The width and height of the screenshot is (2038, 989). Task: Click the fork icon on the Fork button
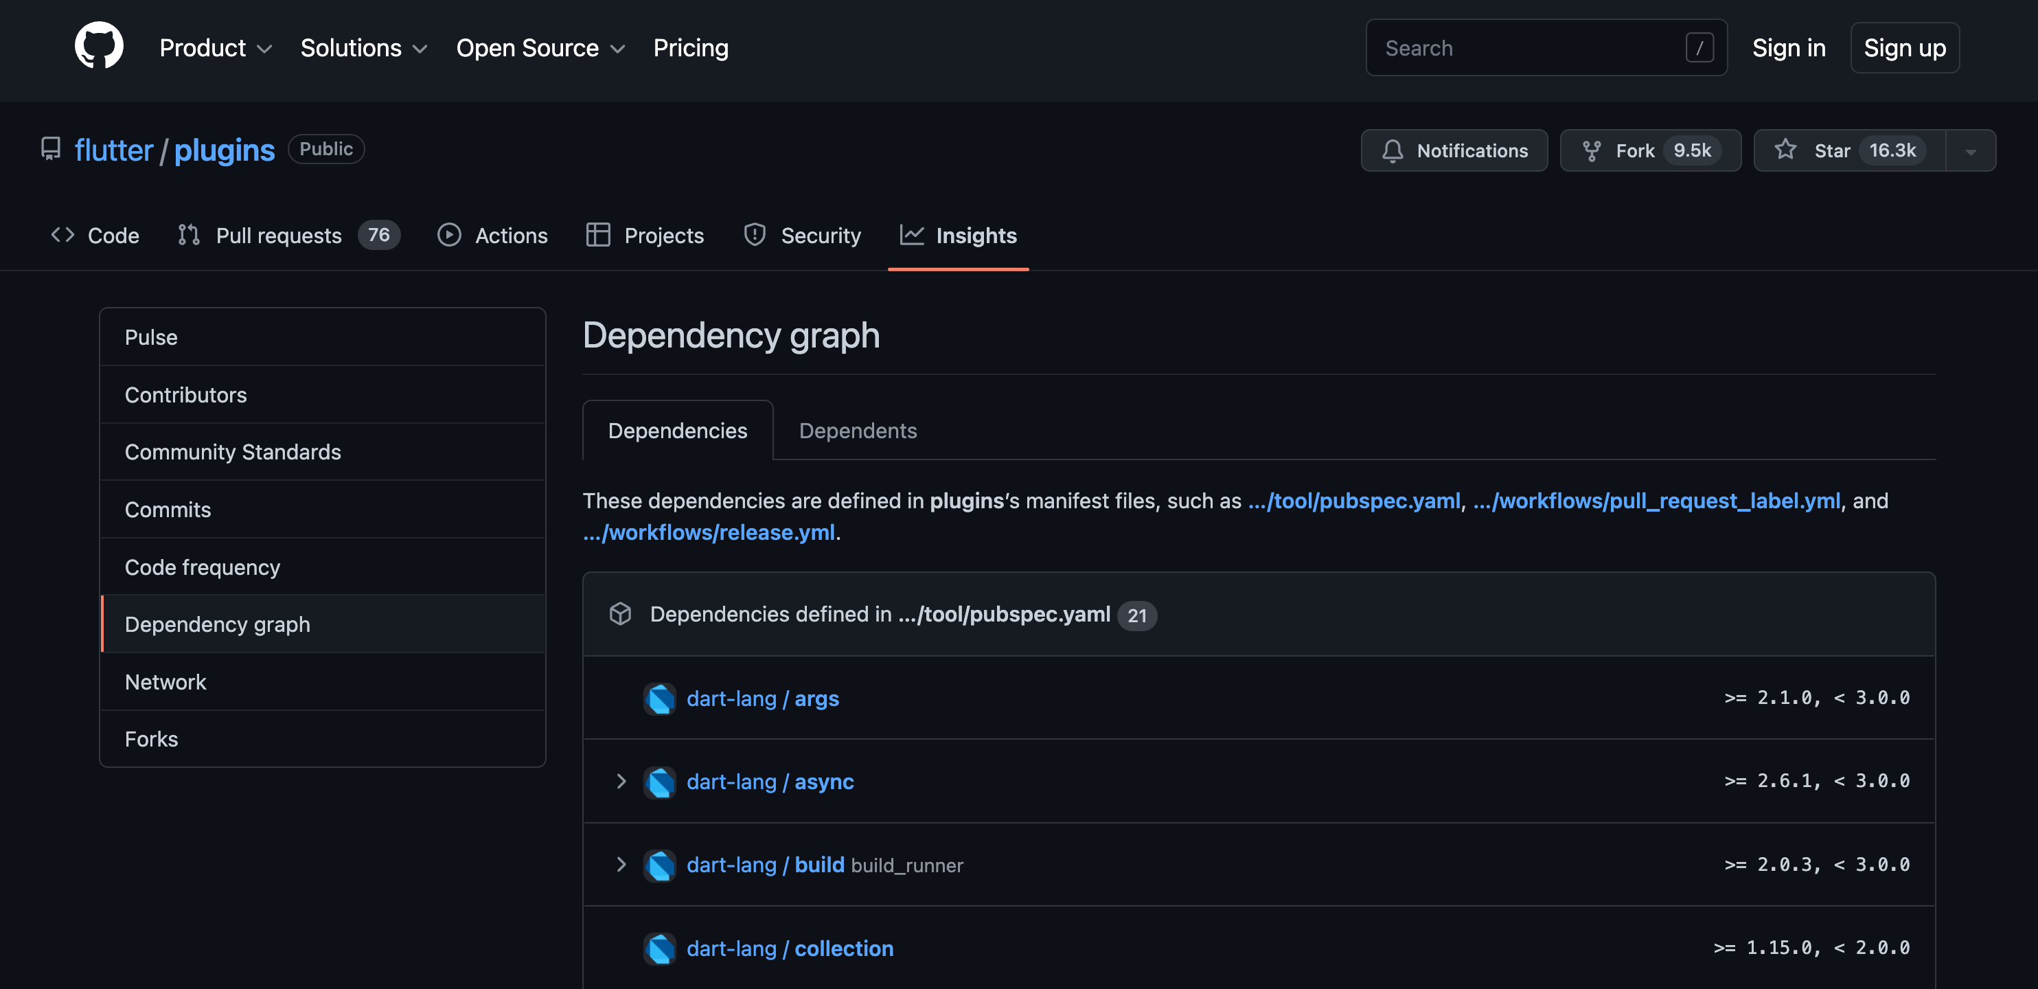[1592, 150]
